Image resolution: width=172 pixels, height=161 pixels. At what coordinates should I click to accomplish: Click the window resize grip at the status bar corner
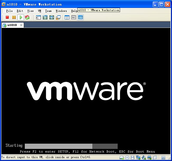point(169,158)
